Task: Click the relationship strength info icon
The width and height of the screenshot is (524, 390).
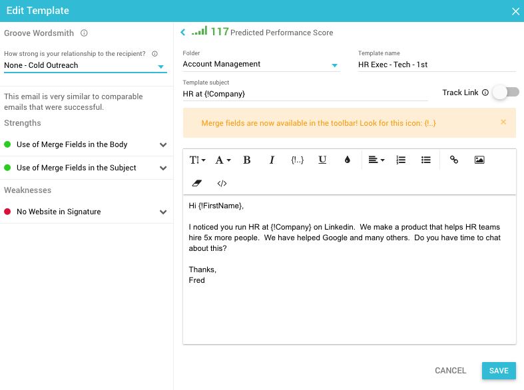Action: [154, 54]
